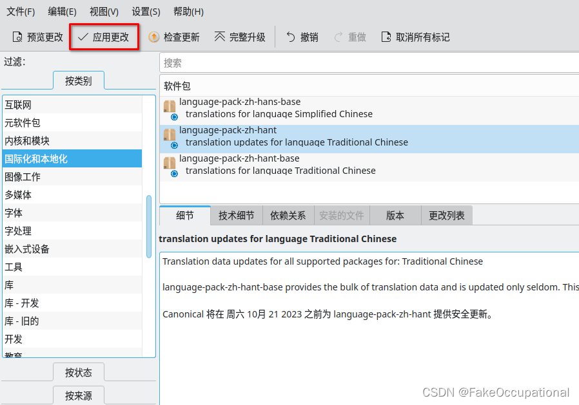
Task: Click bold heading 'translation updates for language Traditional Chinese'
Action: [x=278, y=239]
